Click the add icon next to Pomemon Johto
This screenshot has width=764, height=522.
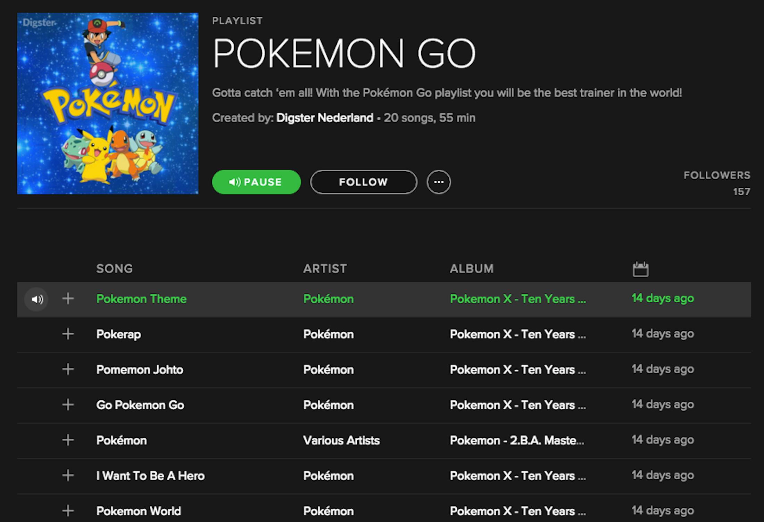point(68,369)
